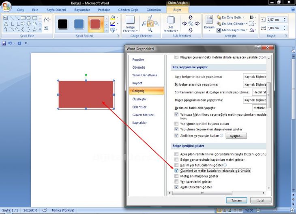Image resolution: width=296 pixels, height=214 pixels.
Task: Click the İptal button
Action: click(261, 200)
